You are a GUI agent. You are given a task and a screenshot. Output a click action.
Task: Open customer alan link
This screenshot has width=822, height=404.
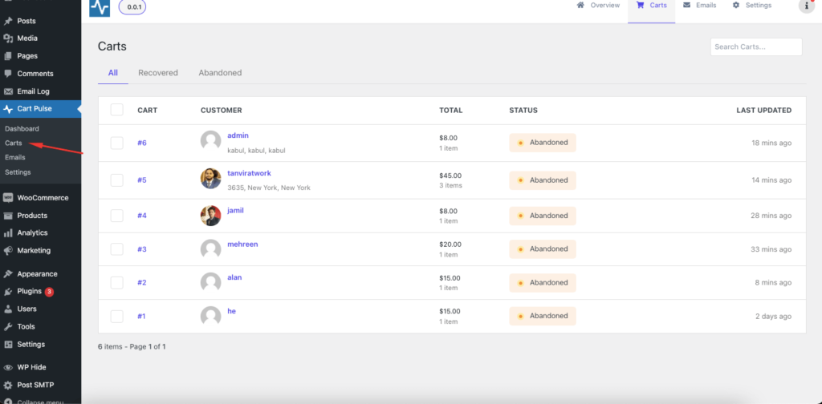click(x=234, y=277)
